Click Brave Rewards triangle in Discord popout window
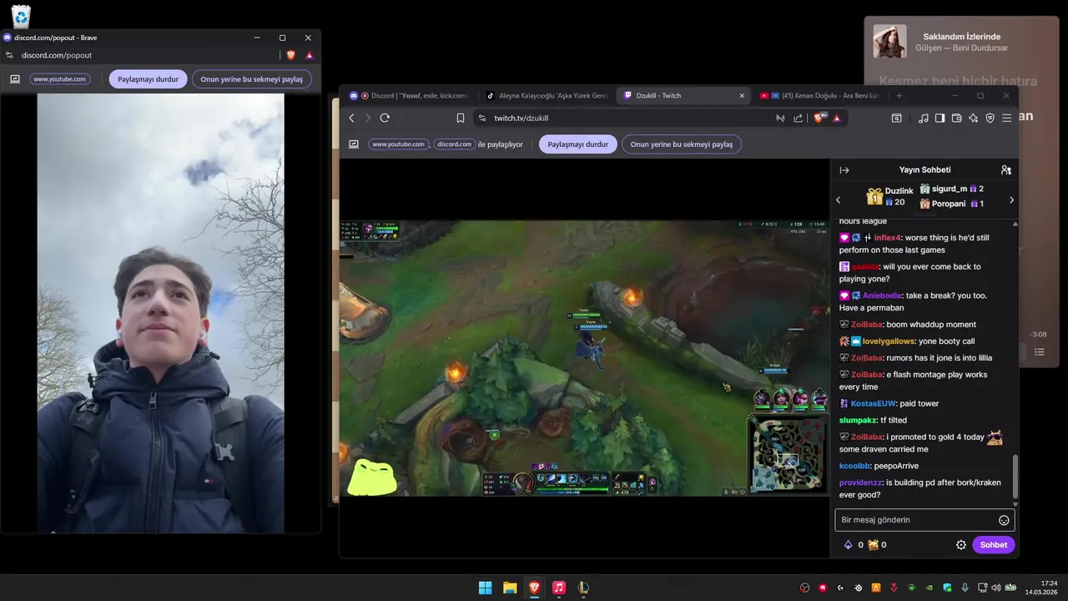Screen dimensions: 1068x601 tap(310, 55)
